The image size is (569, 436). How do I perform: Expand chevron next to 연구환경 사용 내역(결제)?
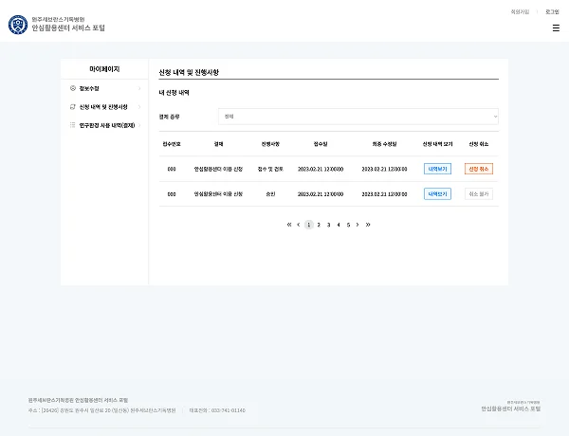tap(139, 125)
